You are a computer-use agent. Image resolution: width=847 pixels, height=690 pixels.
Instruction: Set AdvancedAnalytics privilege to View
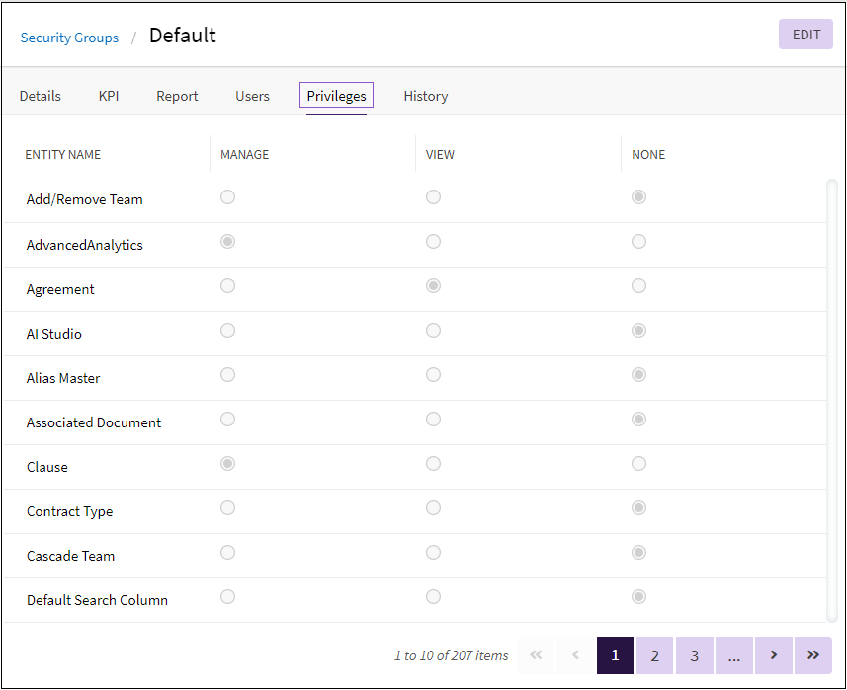433,242
